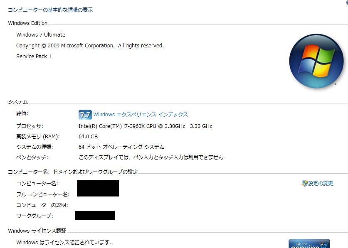Click the システム section header
Screen dimensions: 348x248
tap(18, 101)
